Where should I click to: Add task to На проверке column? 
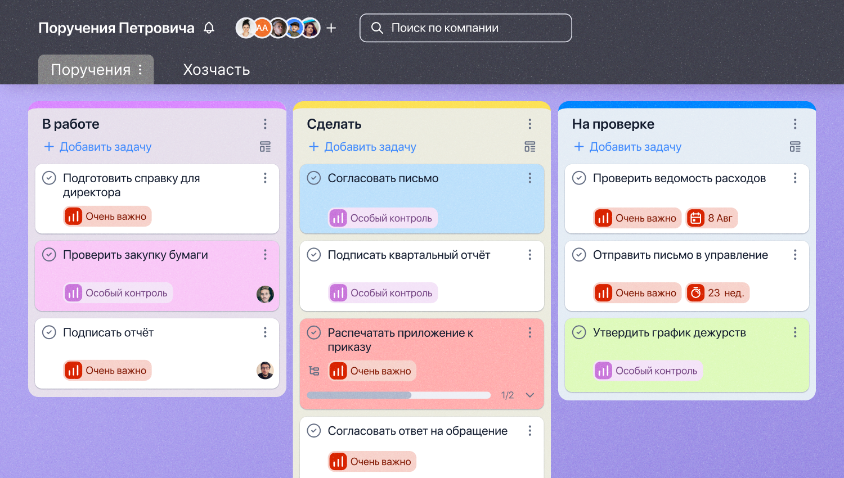click(627, 147)
